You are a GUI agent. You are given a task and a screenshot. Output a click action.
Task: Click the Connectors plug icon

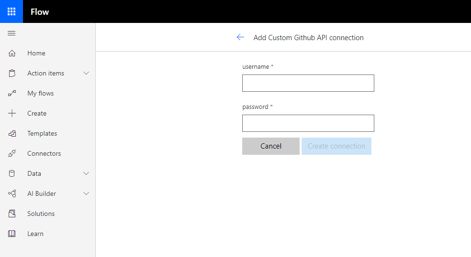click(11, 153)
